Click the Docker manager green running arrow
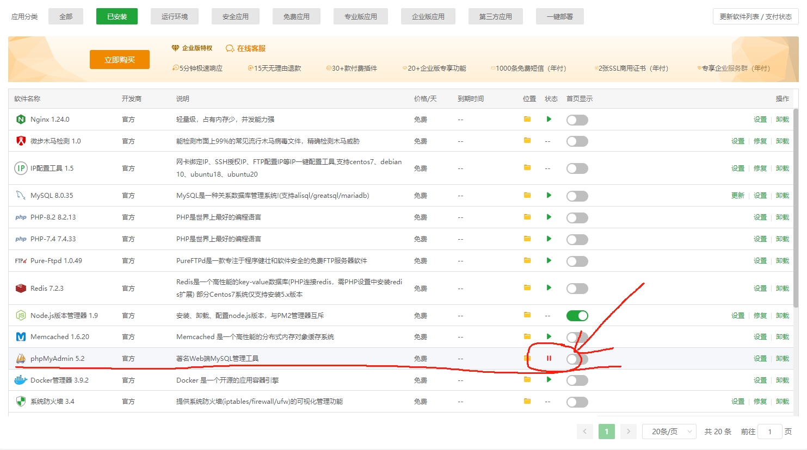Screen dimensions: 807x450 [x=549, y=379]
